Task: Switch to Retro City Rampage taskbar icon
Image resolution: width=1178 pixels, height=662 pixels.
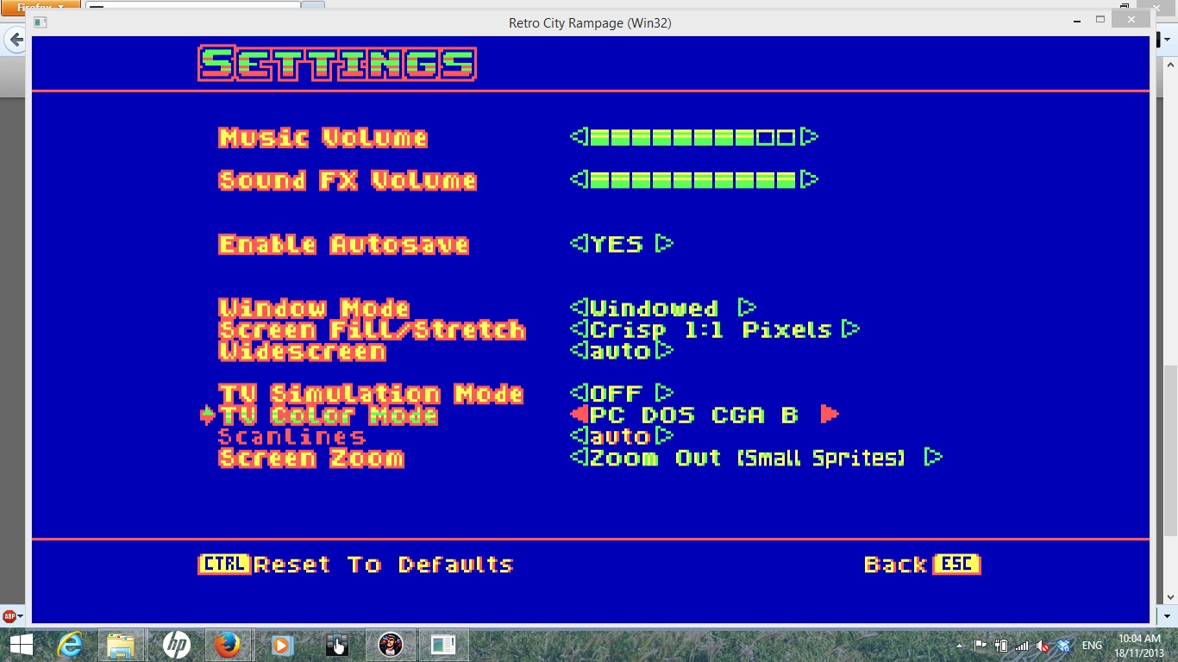Action: click(391, 645)
